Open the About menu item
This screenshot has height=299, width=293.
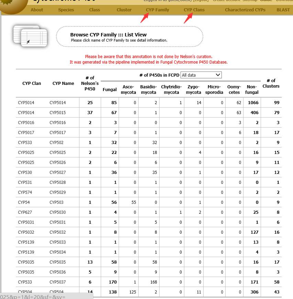click(37, 10)
